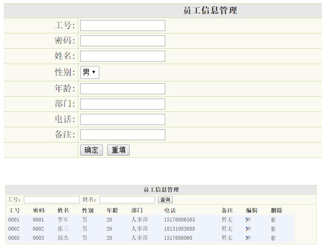Click the edit icon for employee 0003

pos(248,238)
